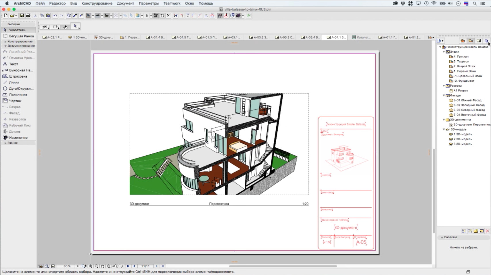Viewport: 491px width, 275px height.
Task: Open E-01 Южный Фасад in navigator
Action: (467, 100)
